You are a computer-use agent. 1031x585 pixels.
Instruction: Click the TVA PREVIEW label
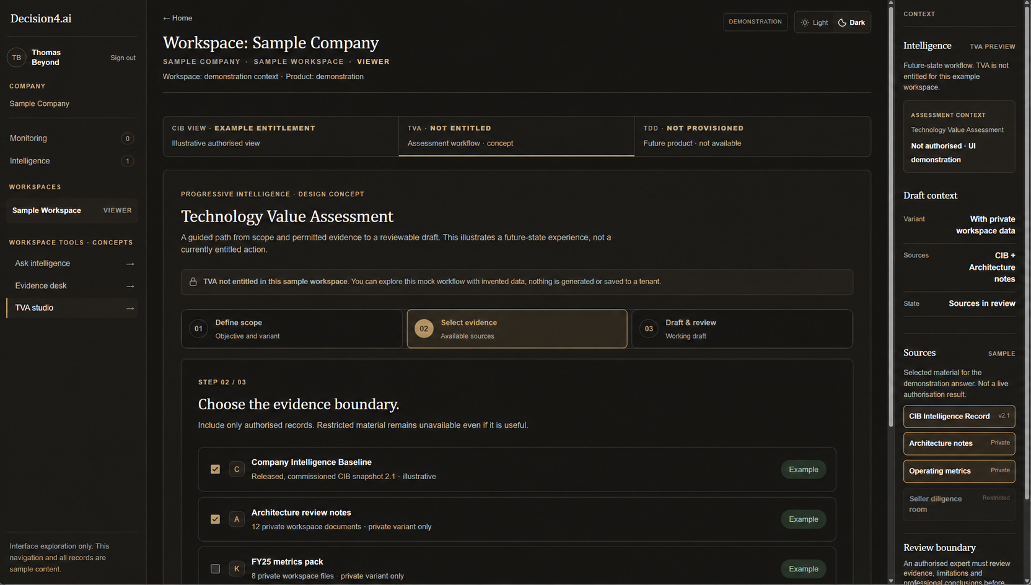[x=993, y=46]
